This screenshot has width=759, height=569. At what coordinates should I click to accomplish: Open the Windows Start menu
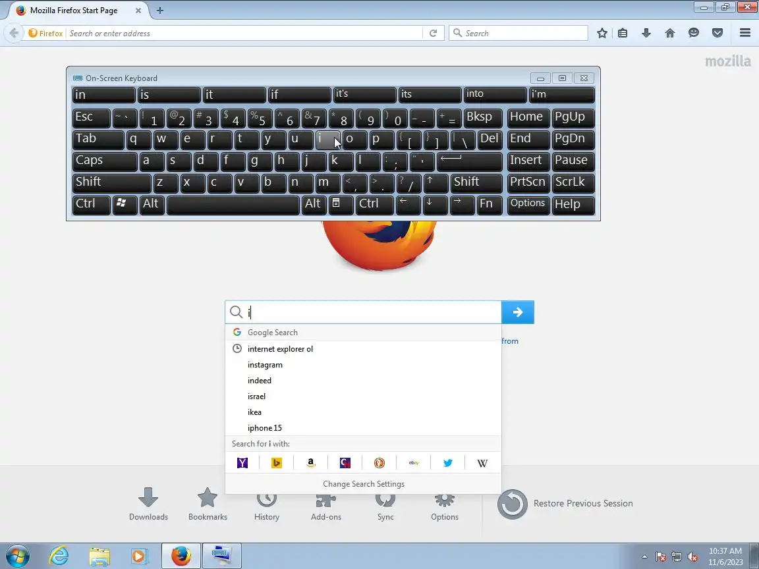pos(17,556)
